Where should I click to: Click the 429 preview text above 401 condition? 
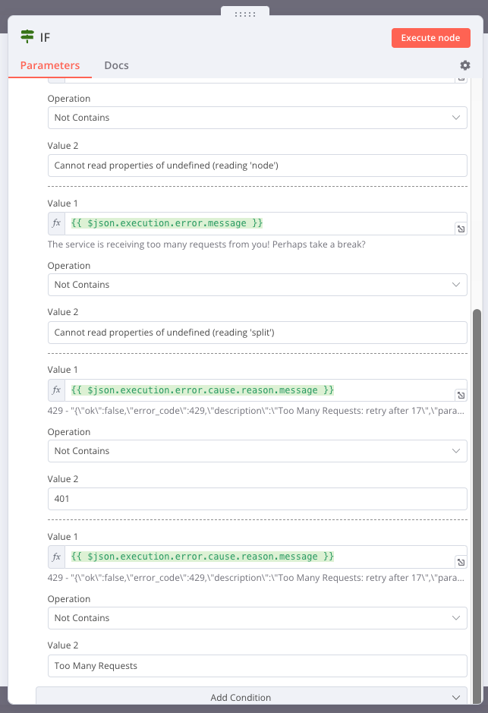click(256, 411)
